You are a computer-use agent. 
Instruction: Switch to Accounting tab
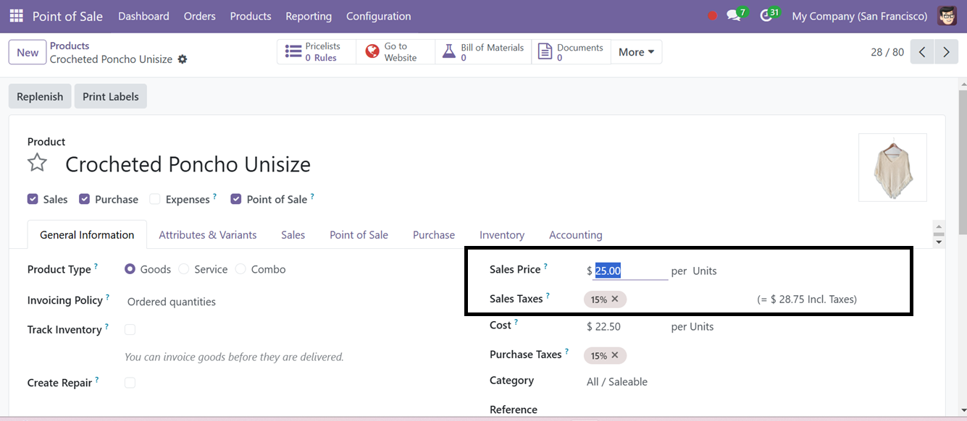click(x=576, y=234)
